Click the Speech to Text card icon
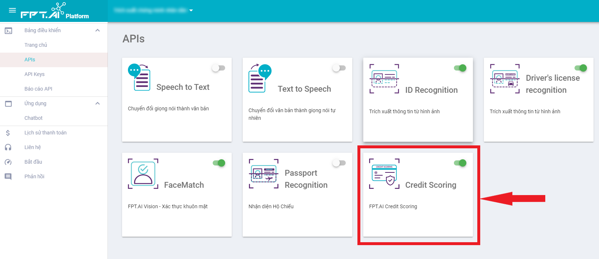599x259 pixels. (x=139, y=77)
